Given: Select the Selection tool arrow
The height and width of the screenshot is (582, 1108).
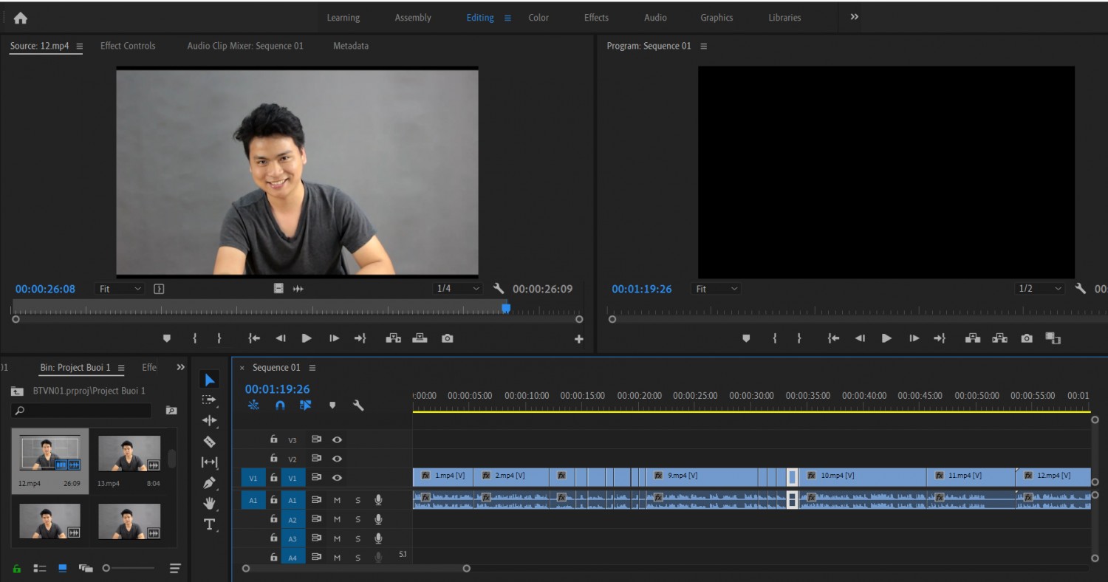Looking at the screenshot, I should tap(210, 380).
